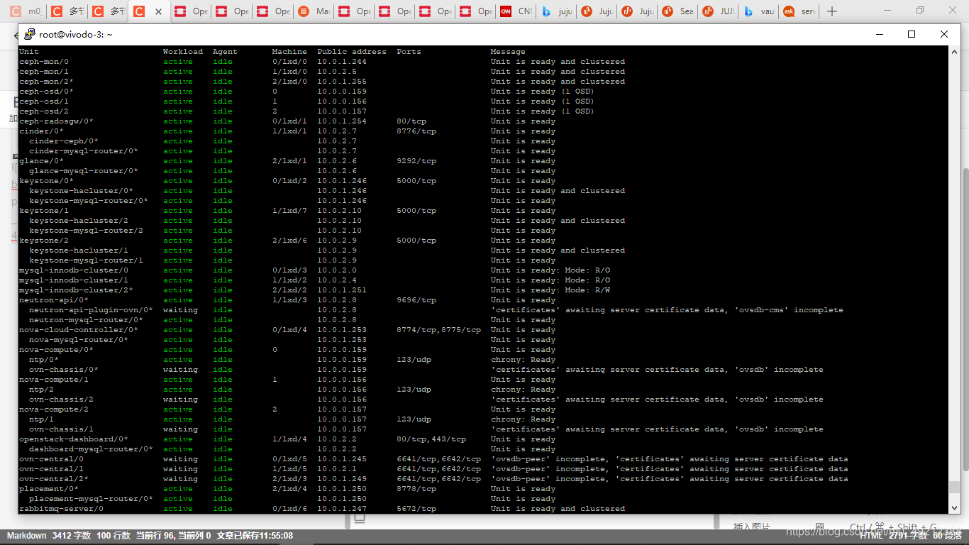Click the 'mysql-innodb-cluster/2*' unit name
This screenshot has width=969, height=545.
76,290
